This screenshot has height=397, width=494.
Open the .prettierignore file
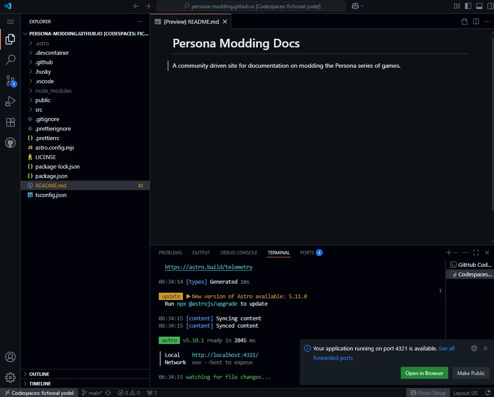pyautogui.click(x=85, y=129)
